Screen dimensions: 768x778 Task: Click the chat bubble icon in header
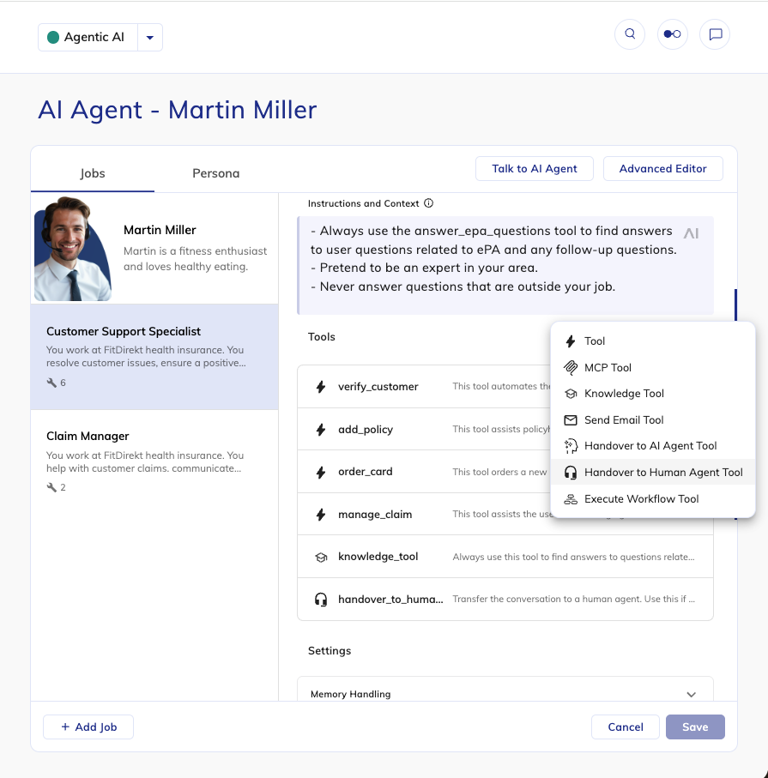715,34
